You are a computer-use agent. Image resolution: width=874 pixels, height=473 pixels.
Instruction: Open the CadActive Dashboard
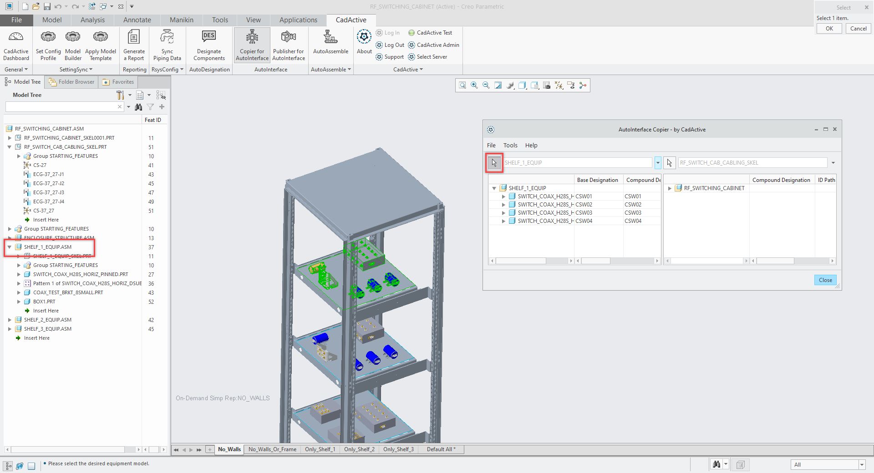click(x=16, y=45)
